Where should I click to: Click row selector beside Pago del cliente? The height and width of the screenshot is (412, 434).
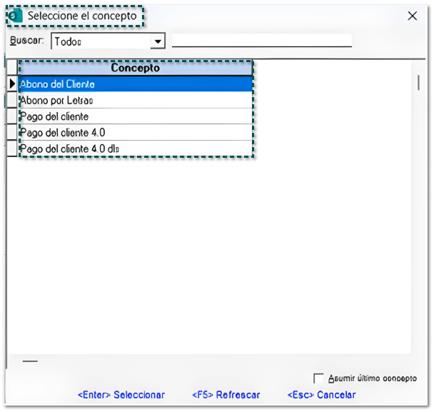pyautogui.click(x=12, y=116)
